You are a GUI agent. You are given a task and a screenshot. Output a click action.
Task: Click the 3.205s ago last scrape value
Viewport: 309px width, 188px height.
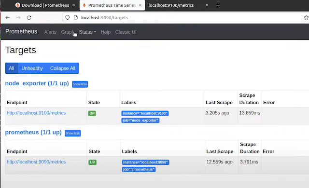(217, 113)
